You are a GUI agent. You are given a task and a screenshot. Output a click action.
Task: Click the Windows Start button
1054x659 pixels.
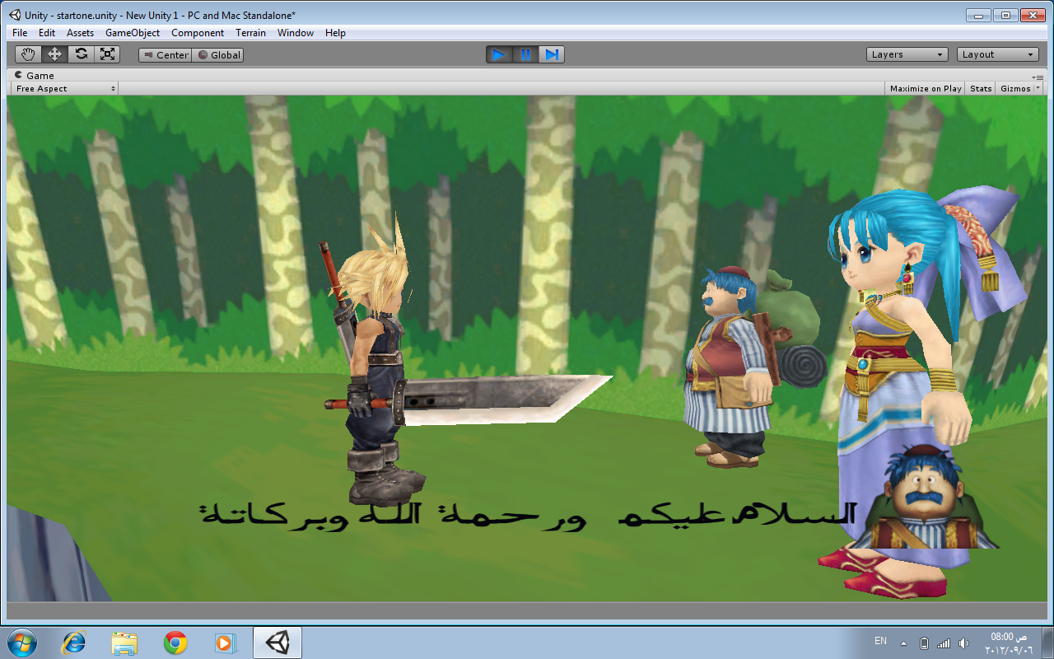click(x=21, y=642)
